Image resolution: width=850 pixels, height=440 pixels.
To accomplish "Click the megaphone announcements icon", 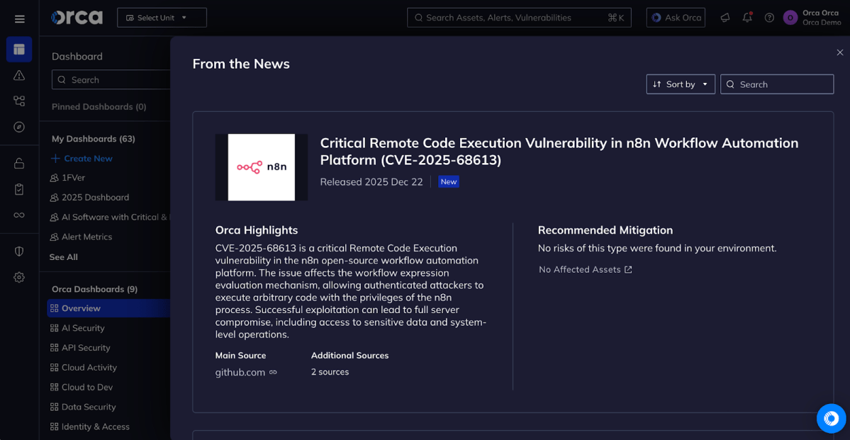I will point(725,17).
